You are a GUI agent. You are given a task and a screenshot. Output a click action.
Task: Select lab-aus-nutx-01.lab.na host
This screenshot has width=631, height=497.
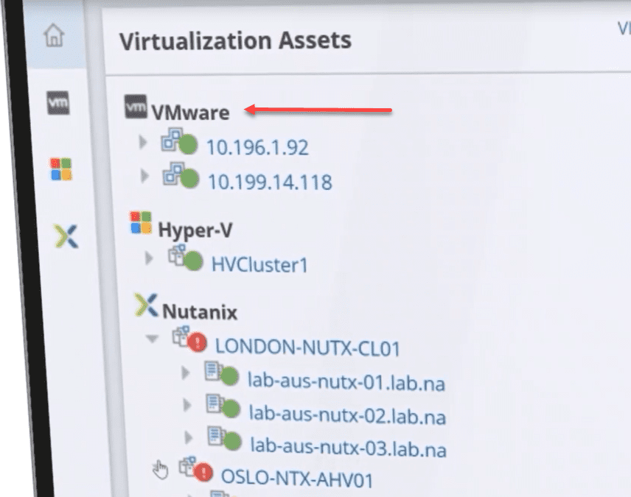346,381
